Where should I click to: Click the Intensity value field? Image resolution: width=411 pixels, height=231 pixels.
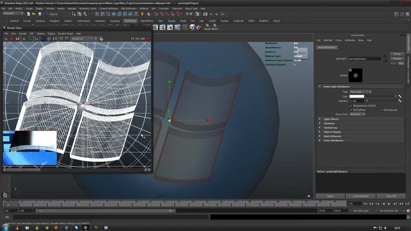click(x=356, y=101)
